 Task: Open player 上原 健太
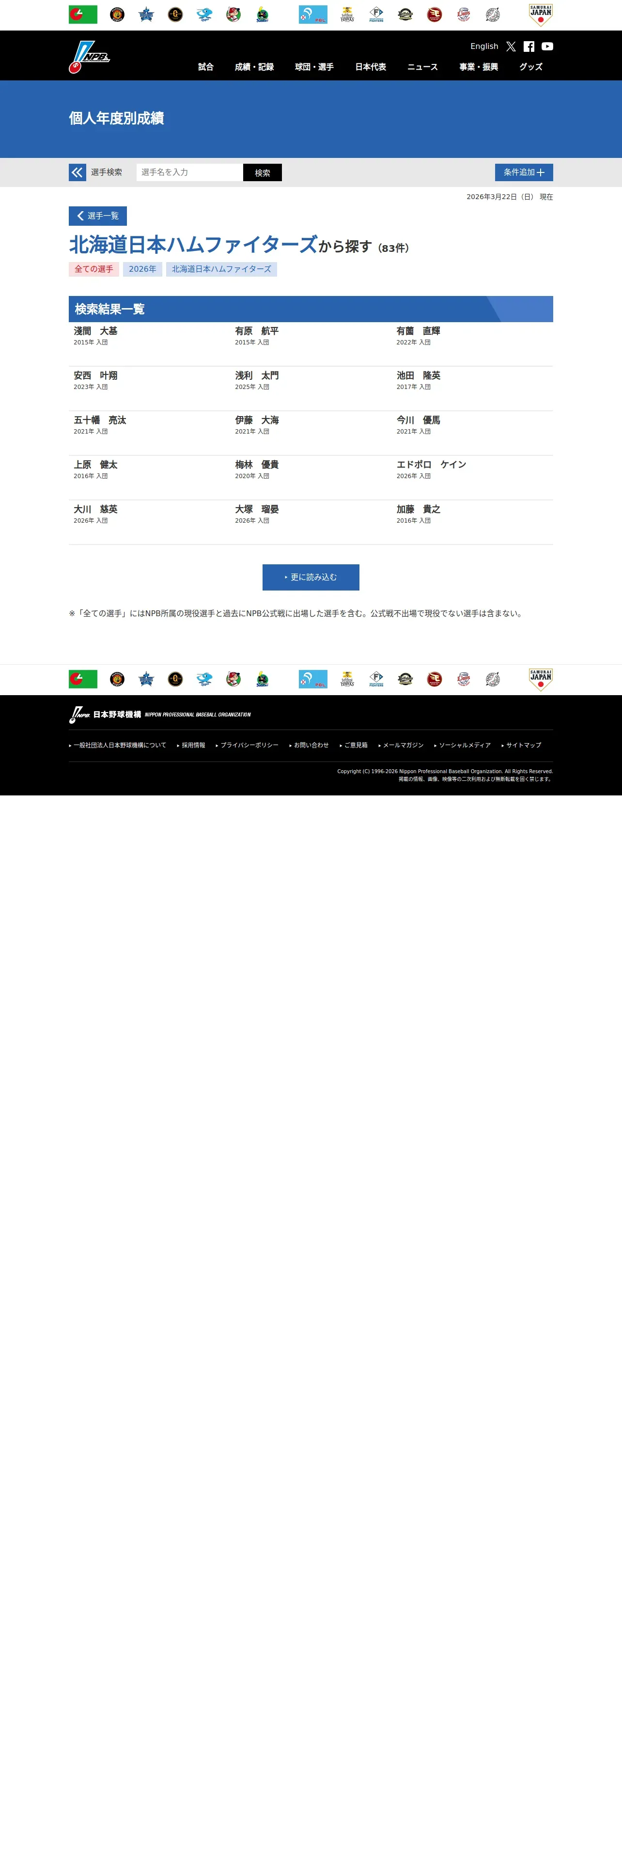[x=95, y=465]
